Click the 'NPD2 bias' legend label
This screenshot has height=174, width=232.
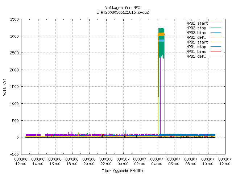pos(196,33)
